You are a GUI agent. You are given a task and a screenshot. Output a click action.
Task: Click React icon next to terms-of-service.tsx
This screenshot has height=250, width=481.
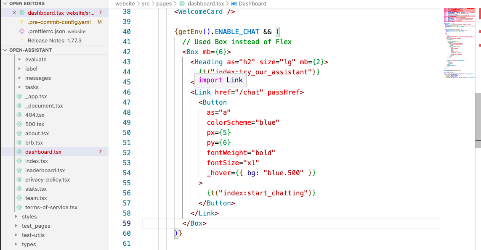point(20,208)
